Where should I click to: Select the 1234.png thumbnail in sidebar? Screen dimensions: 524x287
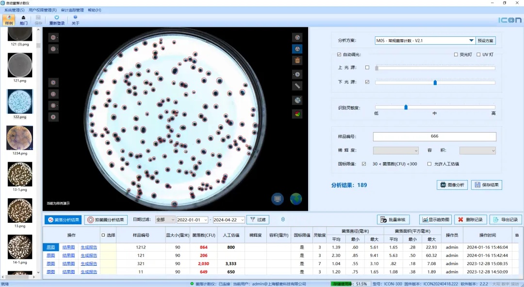[20, 138]
